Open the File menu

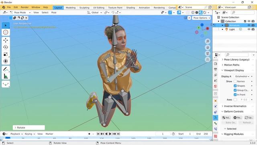(x=9, y=7)
